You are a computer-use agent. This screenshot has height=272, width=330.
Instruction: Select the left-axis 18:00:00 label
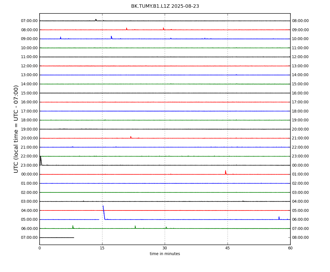tap(30, 120)
